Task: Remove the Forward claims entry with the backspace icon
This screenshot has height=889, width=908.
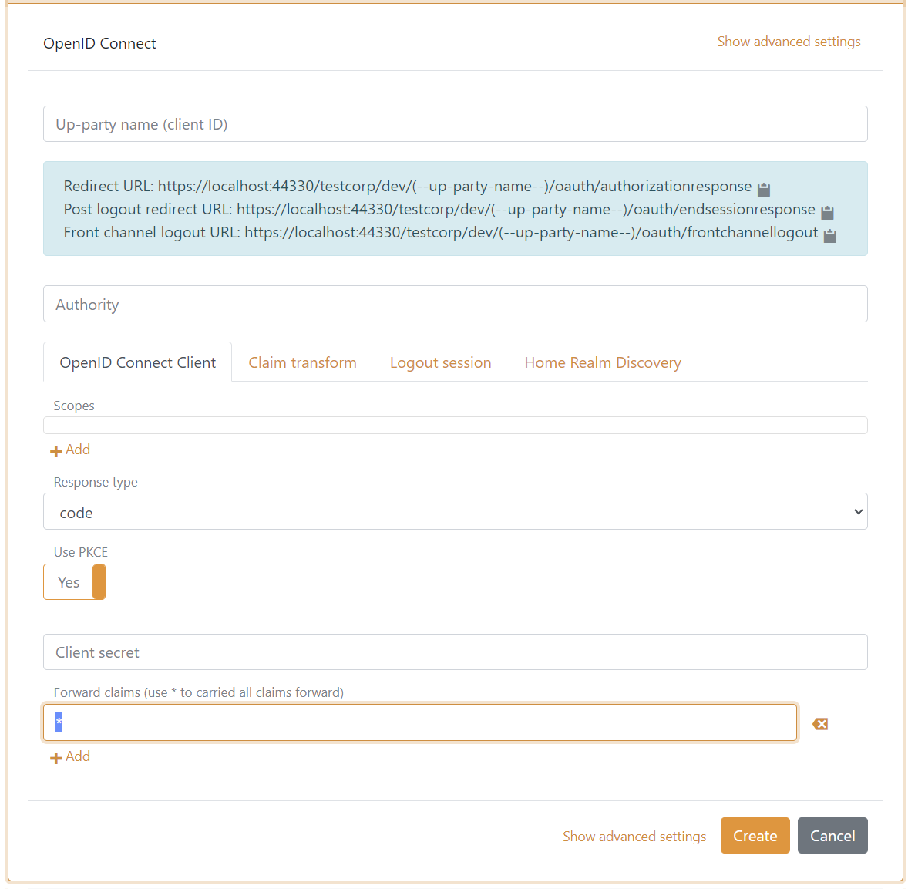Action: coord(819,723)
